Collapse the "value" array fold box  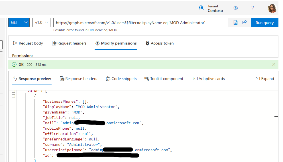tap(13, 91)
